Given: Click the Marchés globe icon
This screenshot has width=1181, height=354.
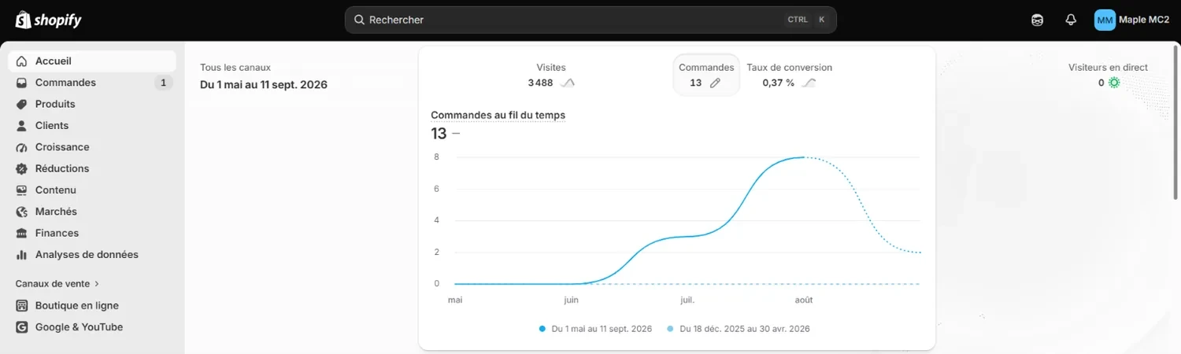Looking at the screenshot, I should (22, 212).
